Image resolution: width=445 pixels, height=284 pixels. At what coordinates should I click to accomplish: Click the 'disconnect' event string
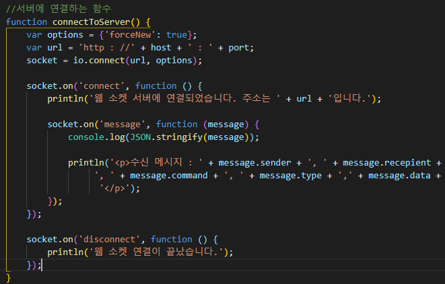(x=109, y=240)
